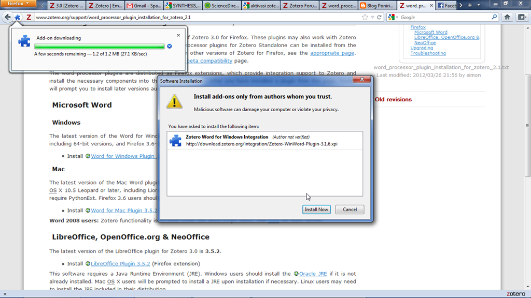Click the globe icon beside Oracle JRE link
The width and height of the screenshot is (531, 298).
click(x=296, y=274)
